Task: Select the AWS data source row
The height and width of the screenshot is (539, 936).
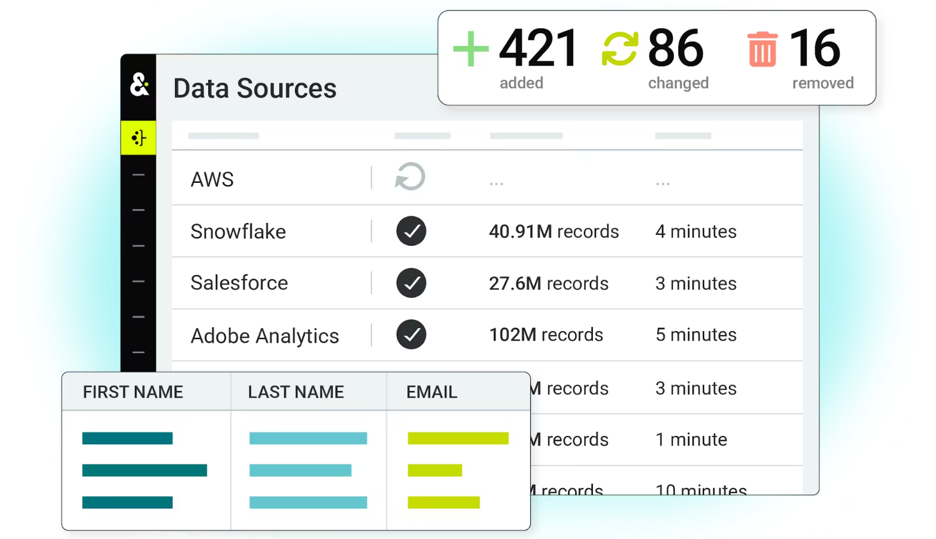Action: point(487,178)
